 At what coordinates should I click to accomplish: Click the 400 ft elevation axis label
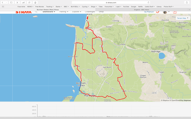tap(34, 110)
